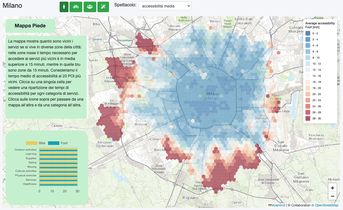Image resolution: width=343 pixels, height=210 pixels.
Task: Switch to the bicycle map mode
Action: coord(76,7)
